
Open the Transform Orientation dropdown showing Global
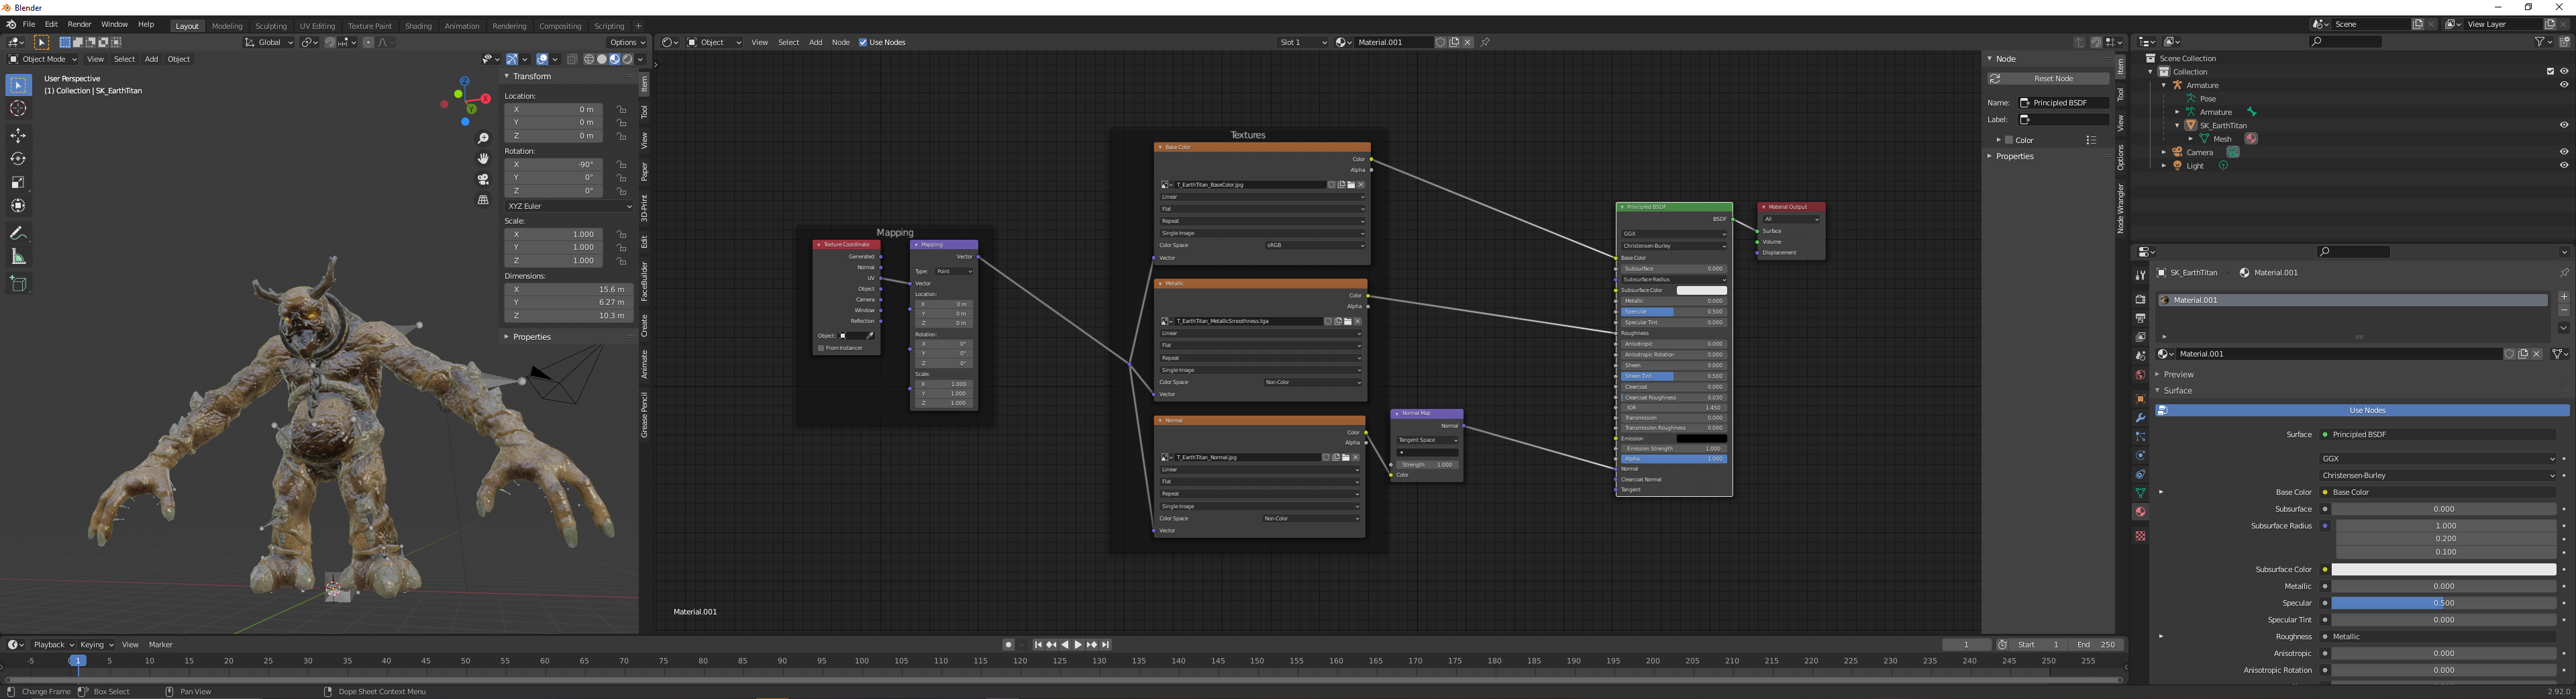[268, 42]
